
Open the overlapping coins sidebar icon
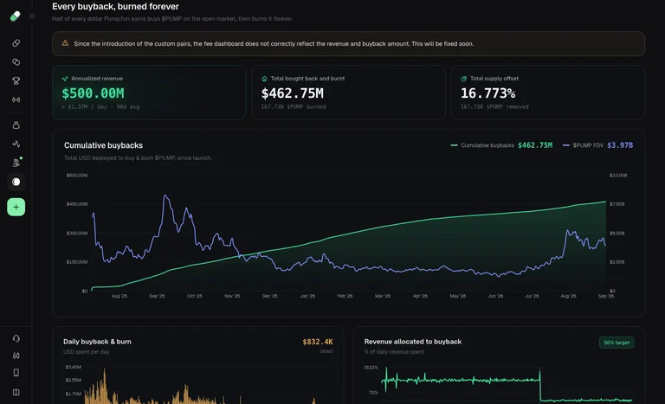(16, 62)
